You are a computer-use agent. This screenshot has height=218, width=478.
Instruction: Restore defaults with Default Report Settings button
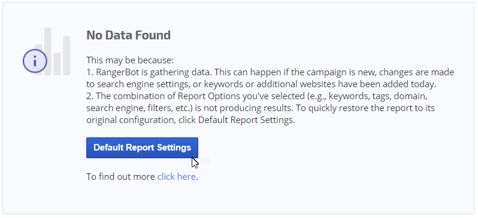point(142,148)
